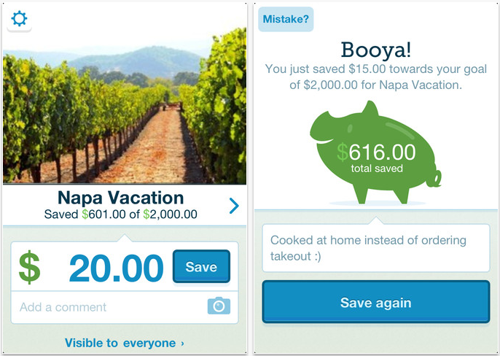The height and width of the screenshot is (356, 500).
Task: Expand Napa Vacation details with the chevron
Action: [234, 206]
